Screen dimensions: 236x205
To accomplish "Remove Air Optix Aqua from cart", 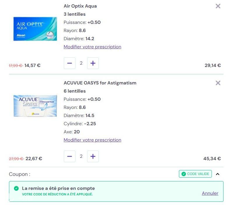I will 218,6.
